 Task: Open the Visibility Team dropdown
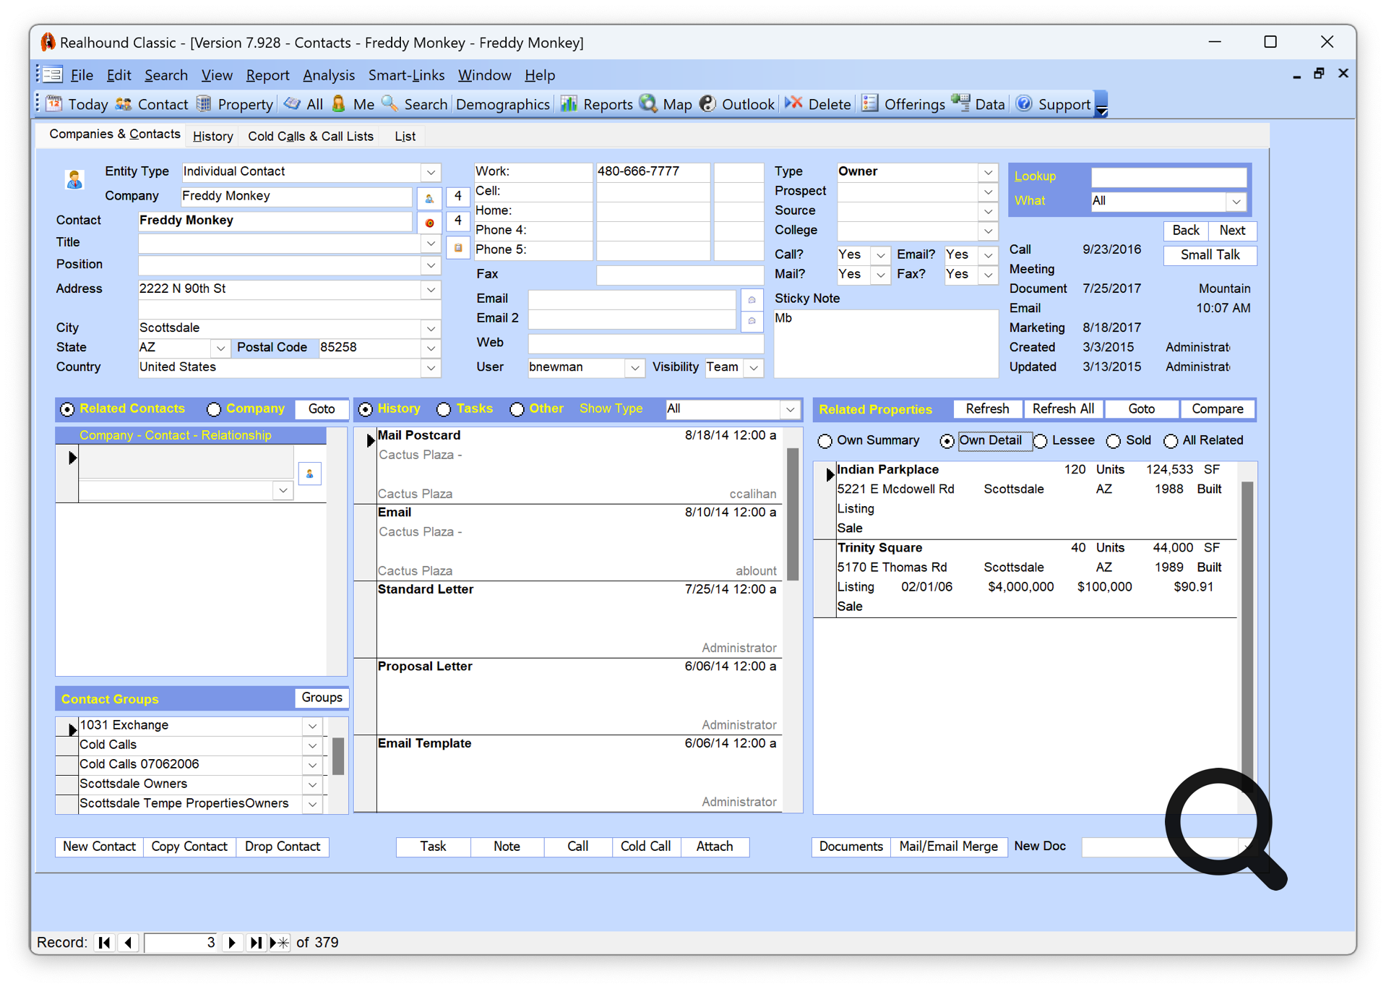[754, 367]
